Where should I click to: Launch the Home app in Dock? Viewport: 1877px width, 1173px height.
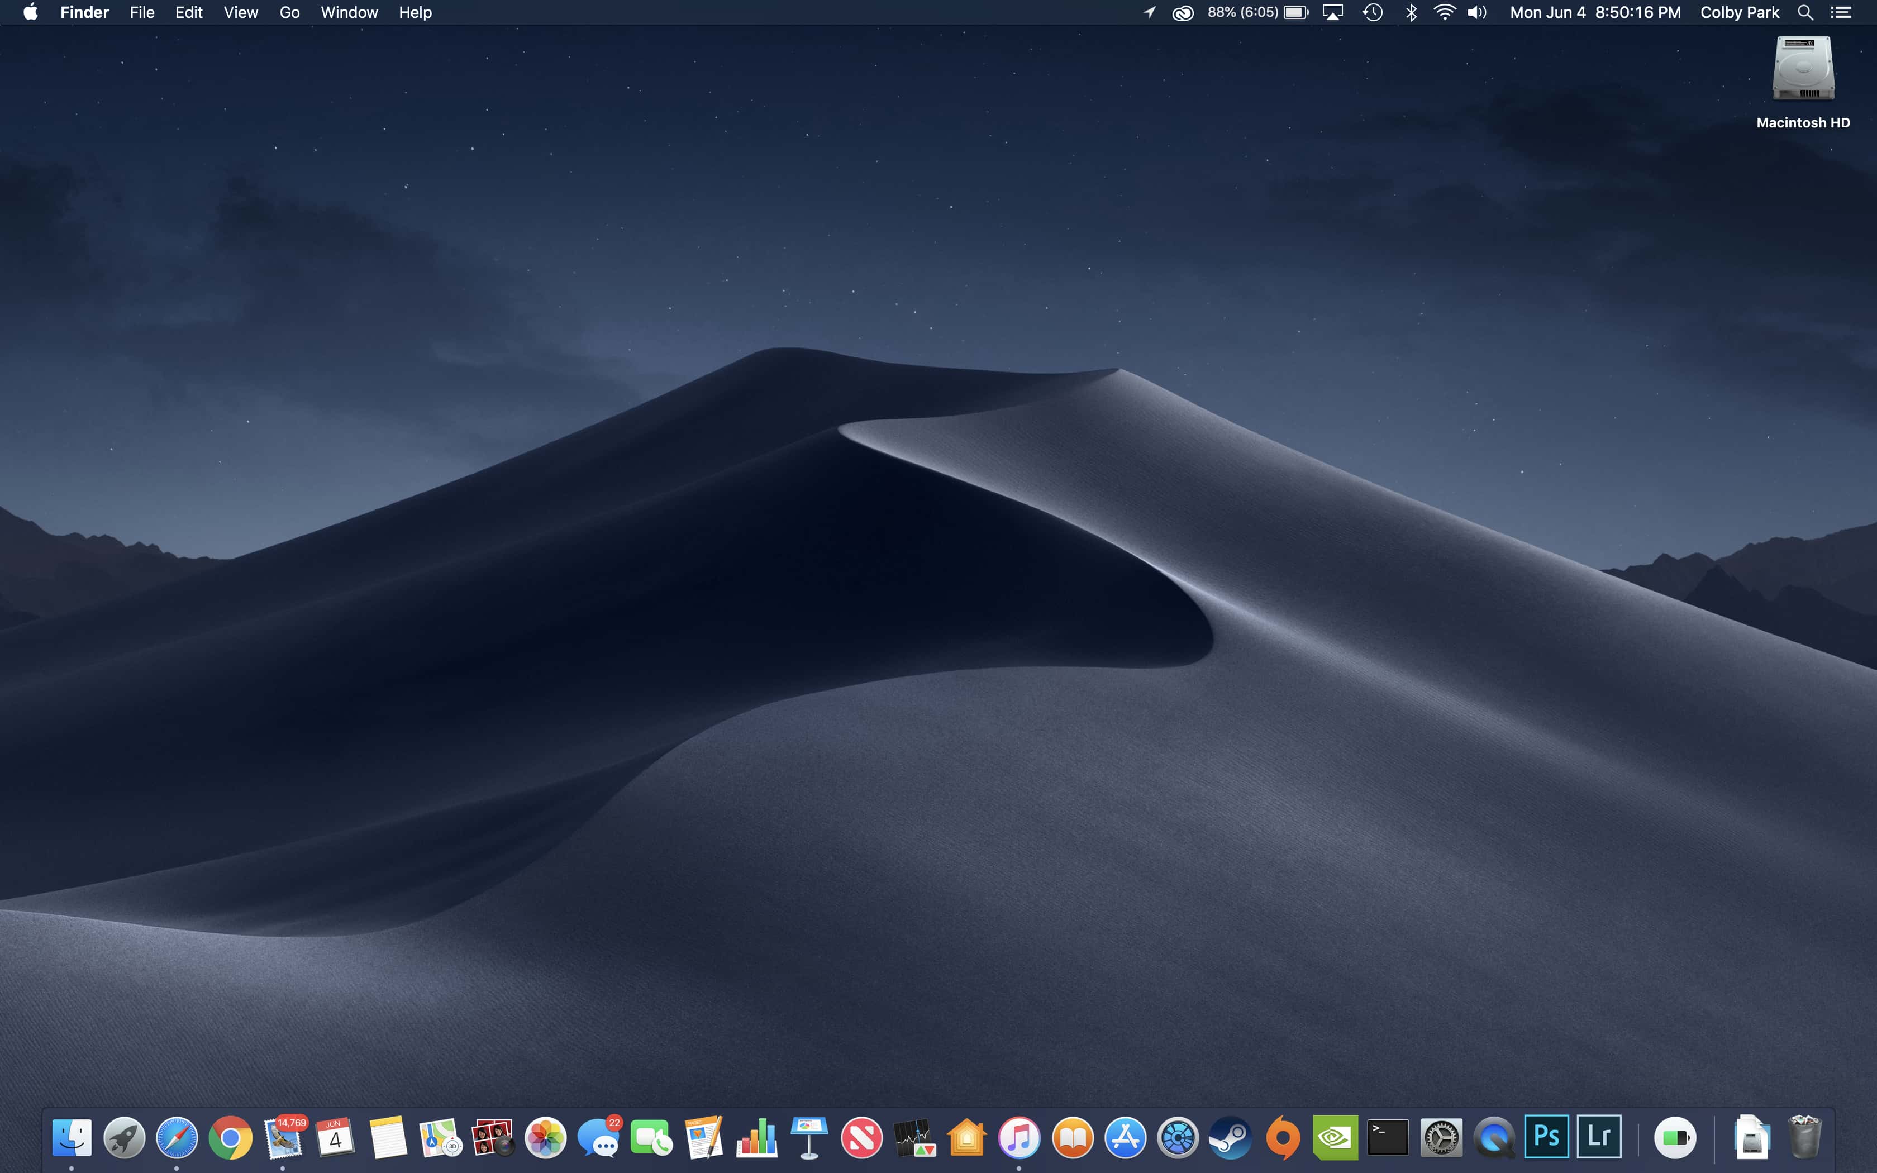[967, 1138]
